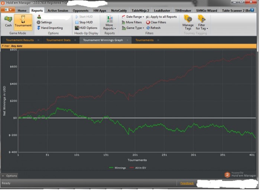Click the Tournaments axis label
This screenshot has height=190, width=260.
(137, 160)
